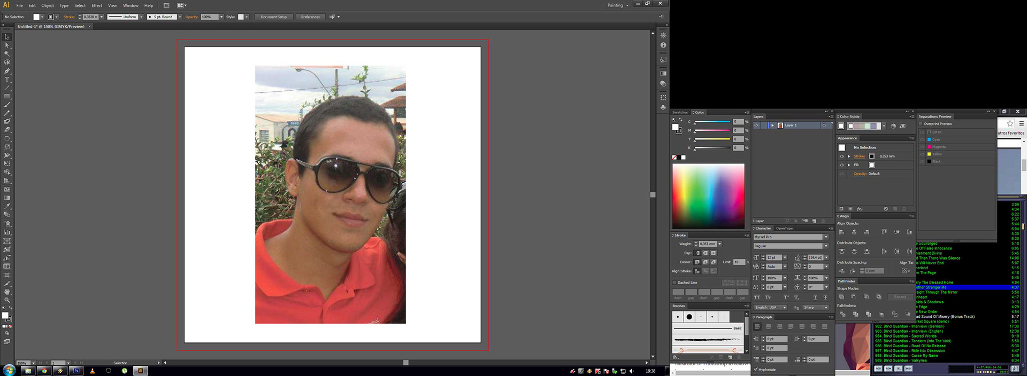Select the Pen tool
Screen dimensions: 1027x376
point(7,71)
